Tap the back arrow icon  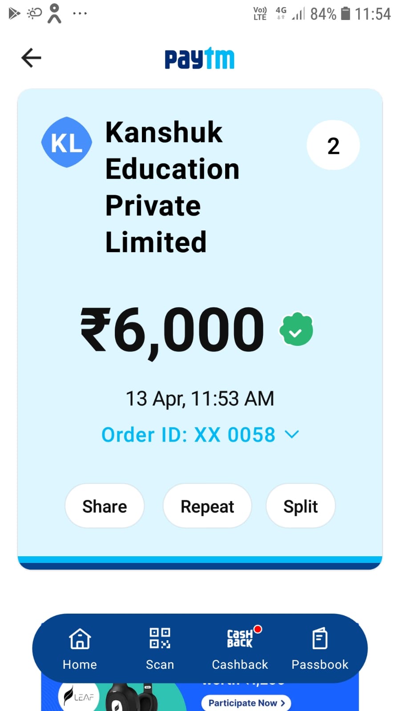pyautogui.click(x=31, y=58)
